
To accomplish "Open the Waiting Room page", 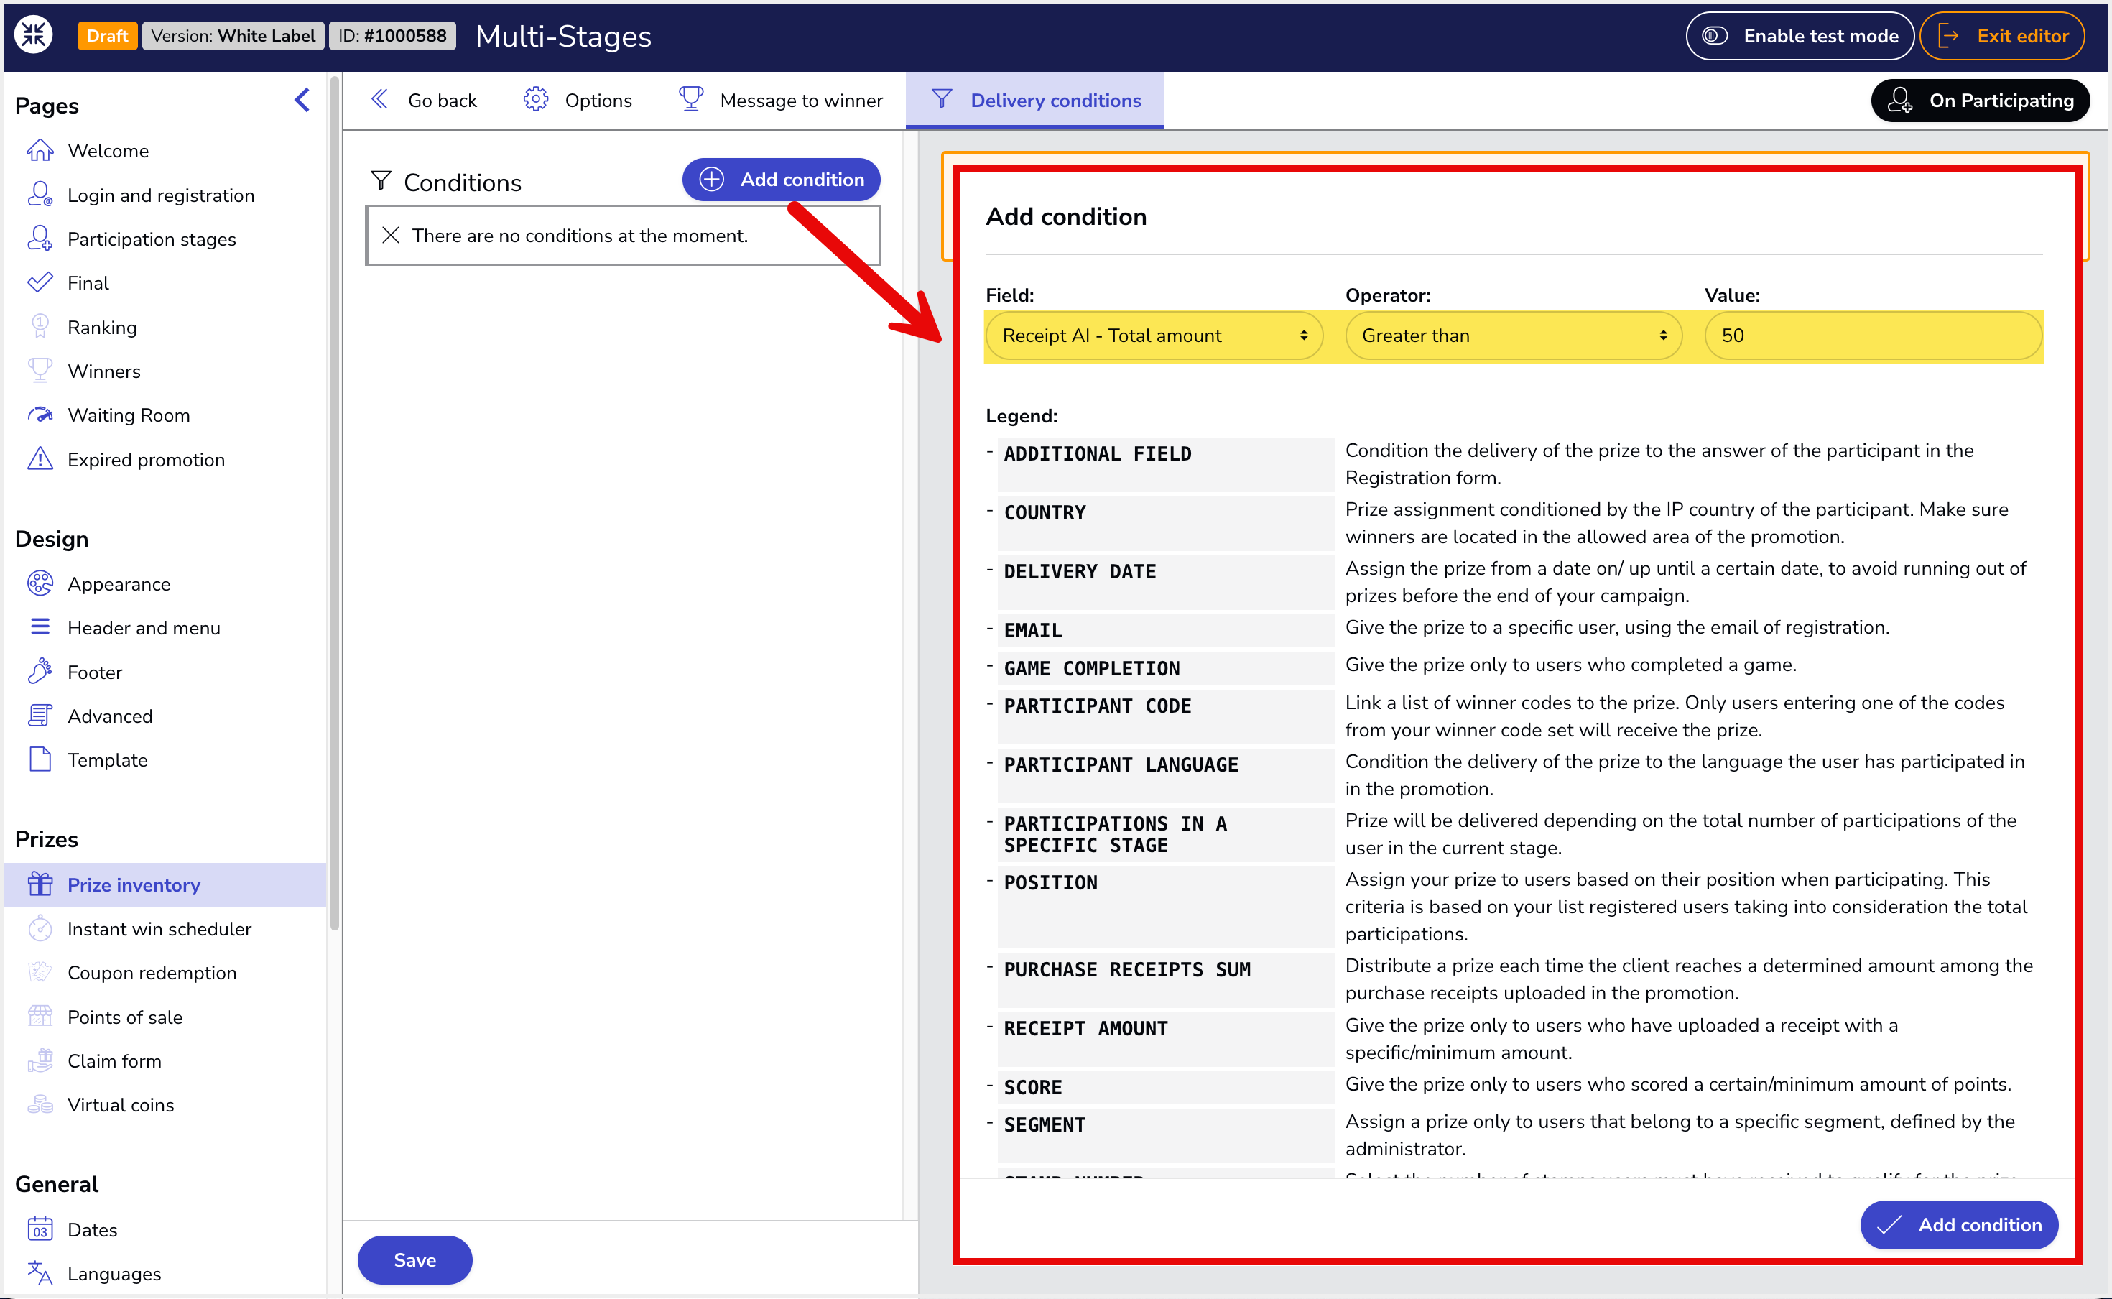I will [x=128, y=415].
